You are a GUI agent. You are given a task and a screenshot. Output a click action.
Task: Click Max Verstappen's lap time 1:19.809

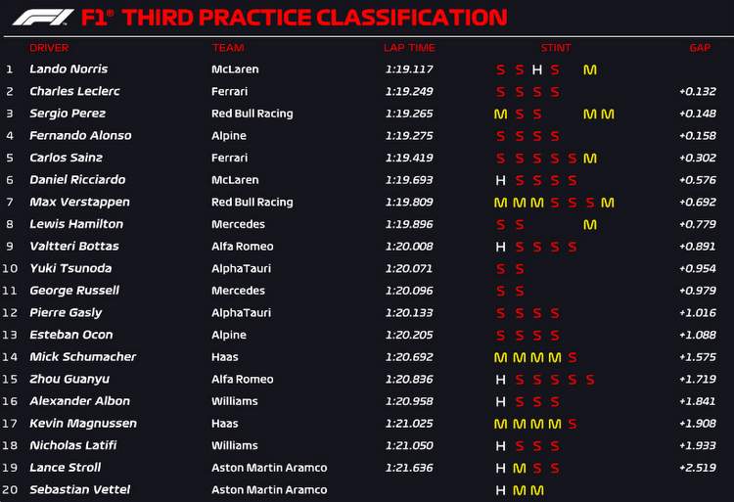tap(409, 203)
